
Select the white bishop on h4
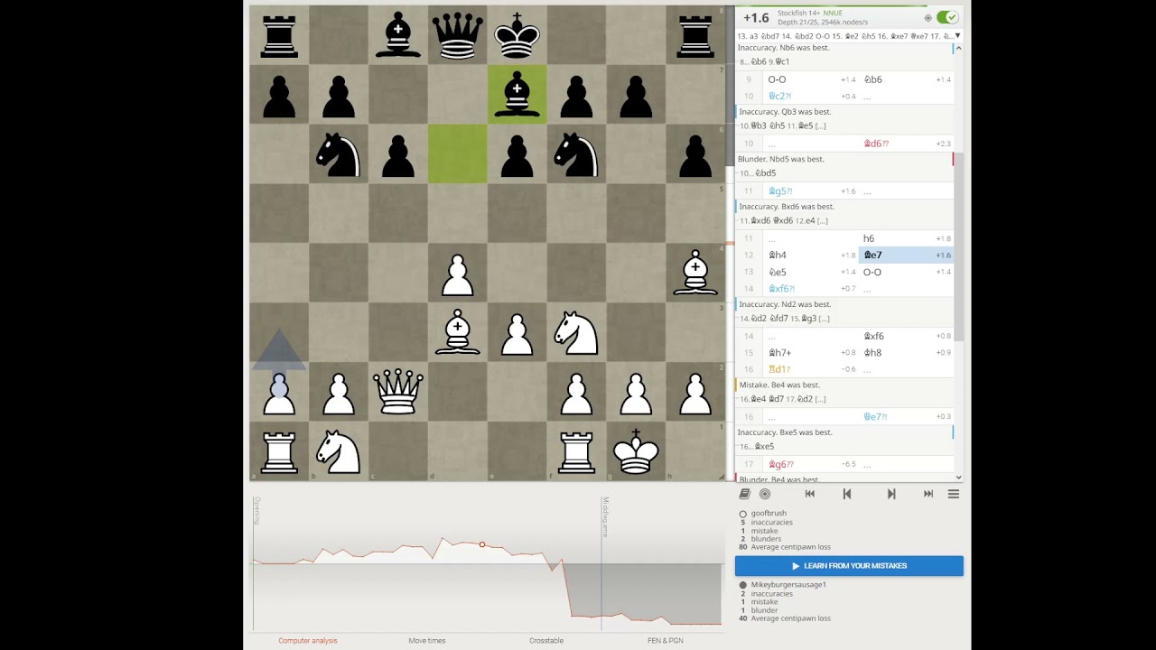click(695, 273)
